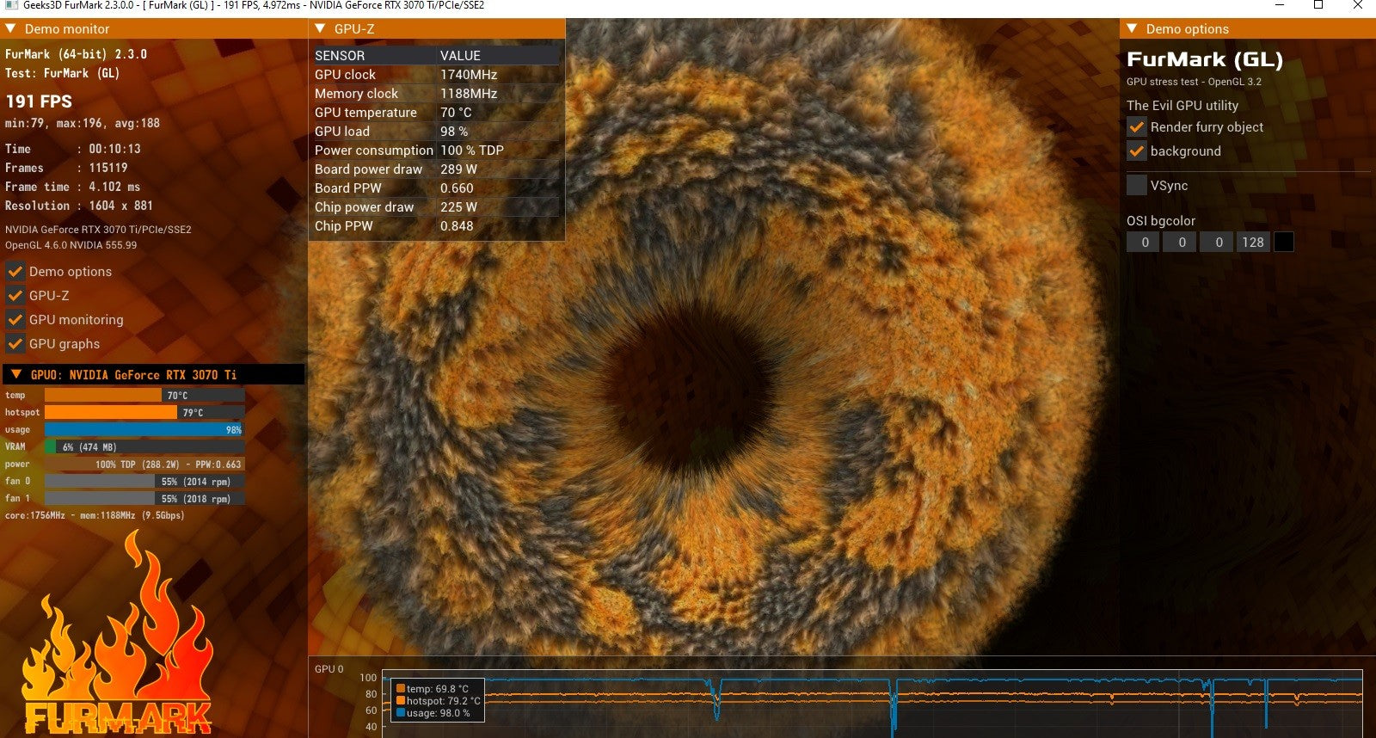Collapse the Demo monitor panel triangle
Screen dimensions: 1376x738
point(11,28)
